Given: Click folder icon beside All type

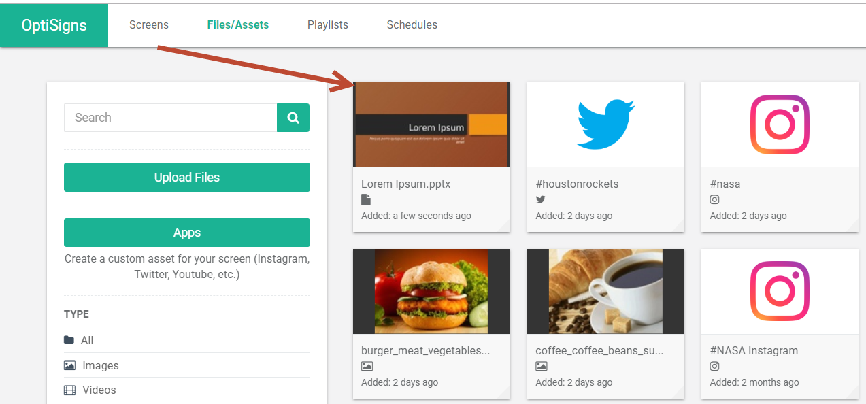Looking at the screenshot, I should [69, 340].
